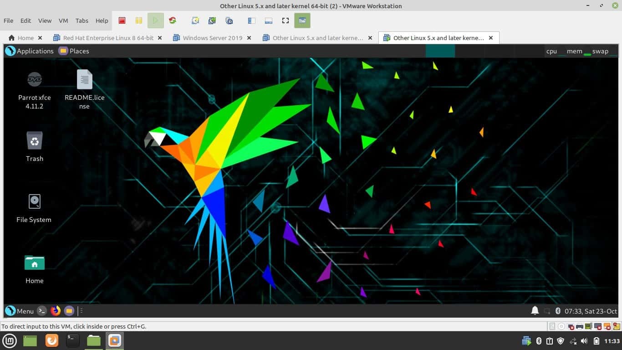This screenshot has width=622, height=350.
Task: Click the swap monitor in Parrot panel
Action: 604,51
